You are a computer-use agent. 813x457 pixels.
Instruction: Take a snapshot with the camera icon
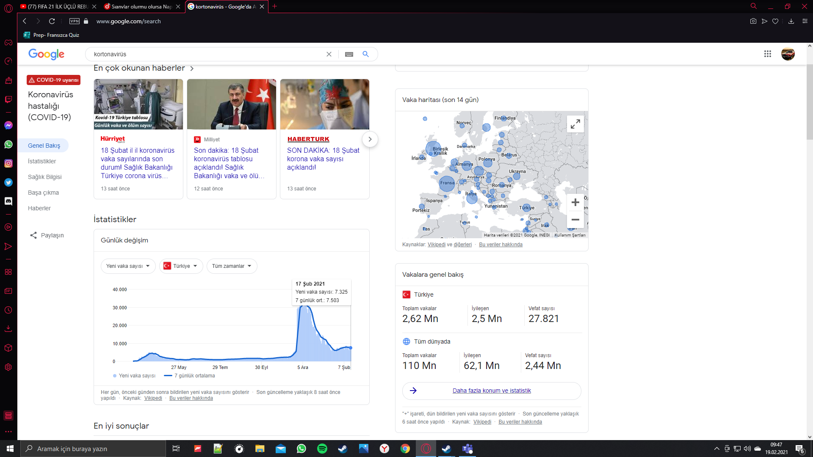pos(753,21)
